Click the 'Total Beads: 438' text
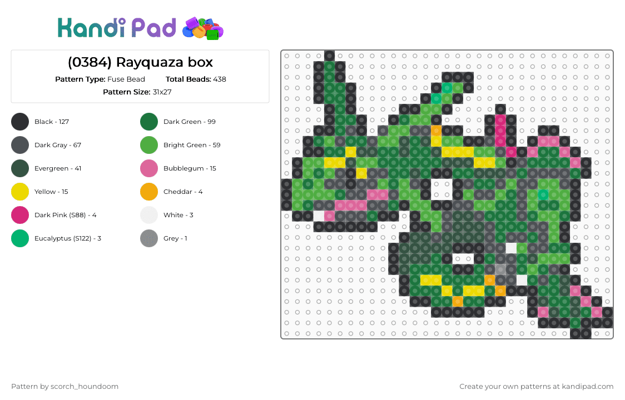The height and width of the screenshot is (400, 625). point(196,79)
